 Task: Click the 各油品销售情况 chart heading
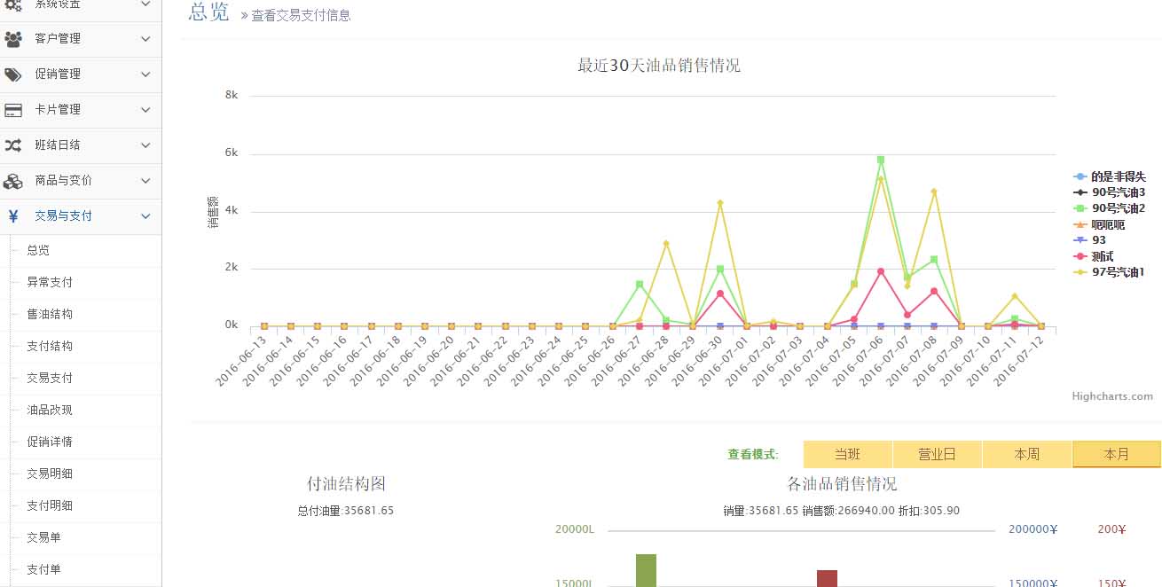[842, 484]
